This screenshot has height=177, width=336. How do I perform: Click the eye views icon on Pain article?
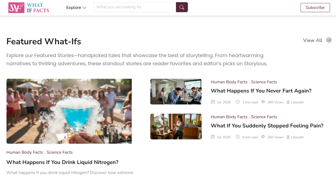[263, 137]
